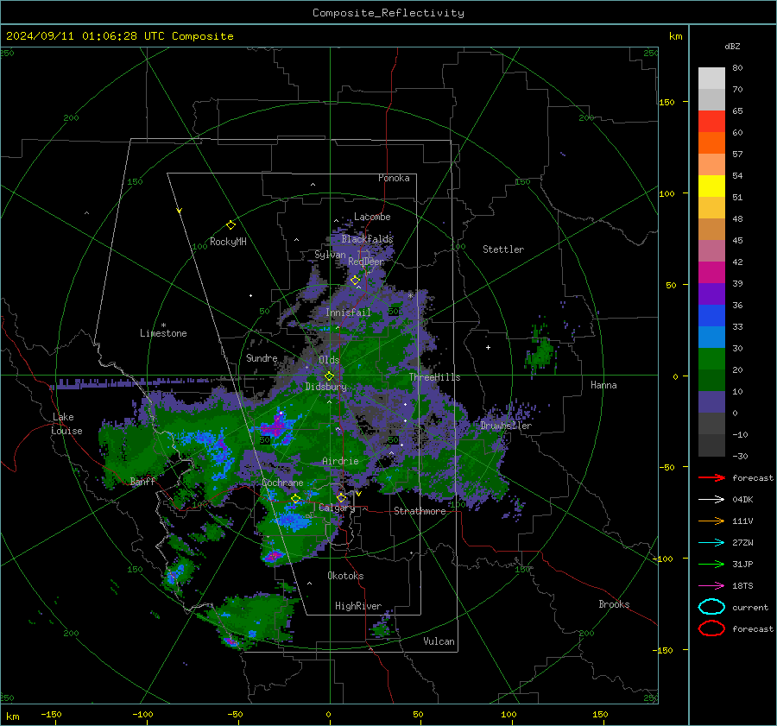Image resolution: width=777 pixels, height=726 pixels.
Task: Click the Lacombe town label
Action: pyautogui.click(x=372, y=217)
